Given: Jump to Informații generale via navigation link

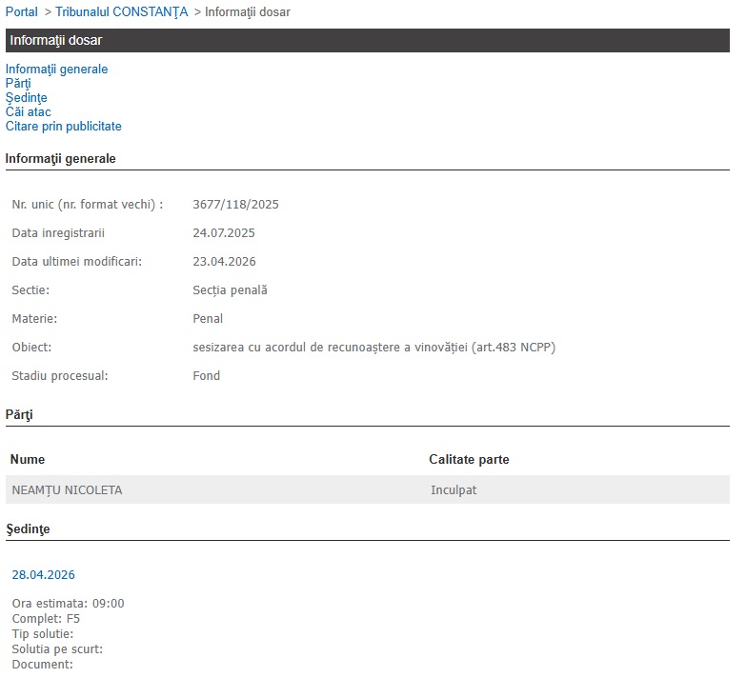Looking at the screenshot, I should (56, 70).
